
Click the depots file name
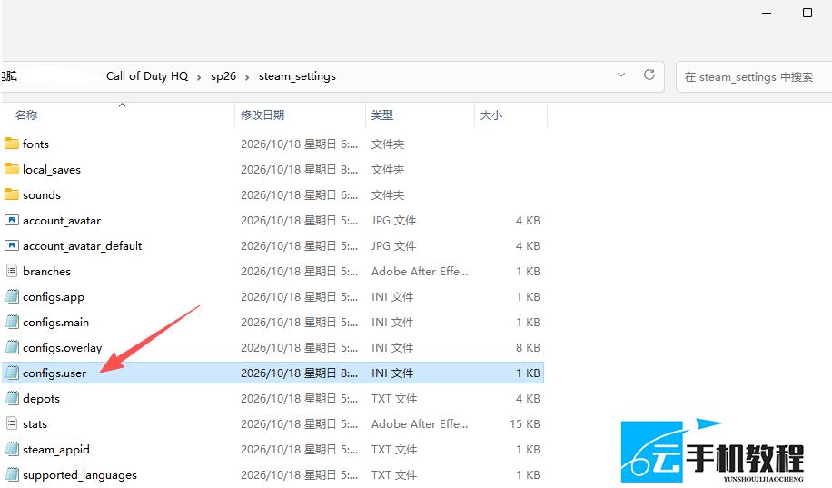click(41, 399)
